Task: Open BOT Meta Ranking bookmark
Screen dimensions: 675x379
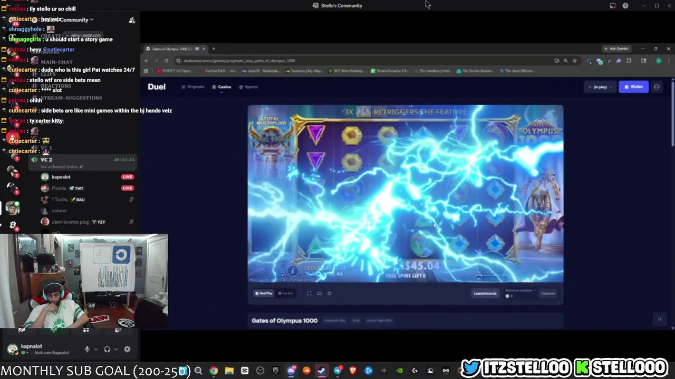Action: 346,71
